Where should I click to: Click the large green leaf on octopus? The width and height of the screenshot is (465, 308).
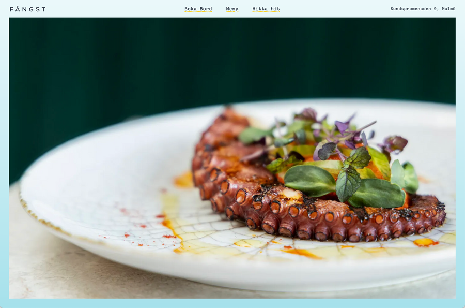(x=310, y=181)
